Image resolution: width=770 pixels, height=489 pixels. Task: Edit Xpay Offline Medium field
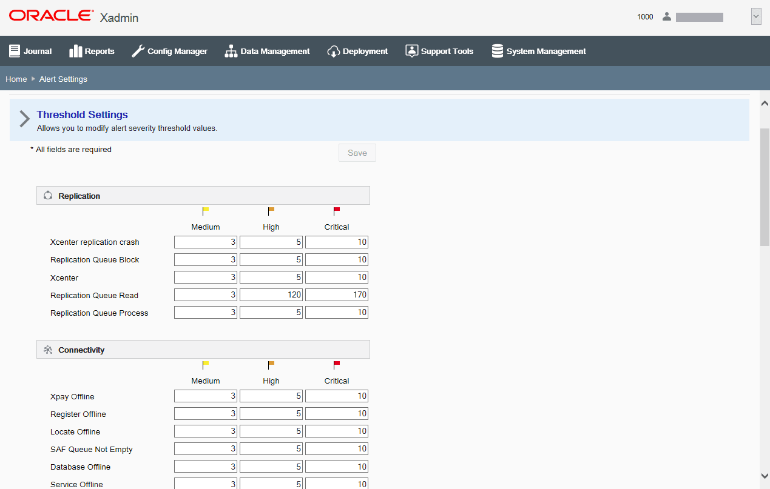coord(206,396)
